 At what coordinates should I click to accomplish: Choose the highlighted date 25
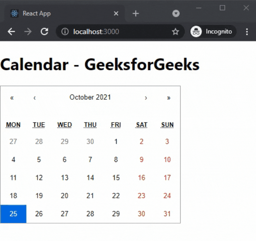(x=13, y=214)
